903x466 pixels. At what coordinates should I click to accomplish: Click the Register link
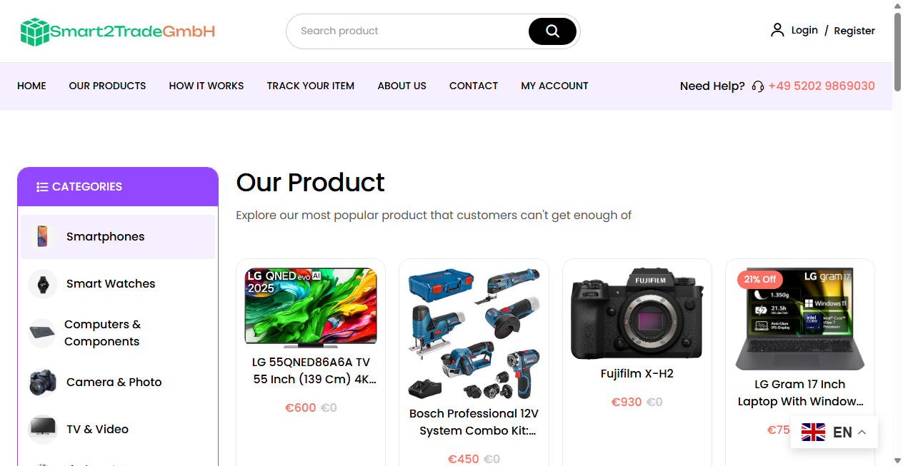854,31
